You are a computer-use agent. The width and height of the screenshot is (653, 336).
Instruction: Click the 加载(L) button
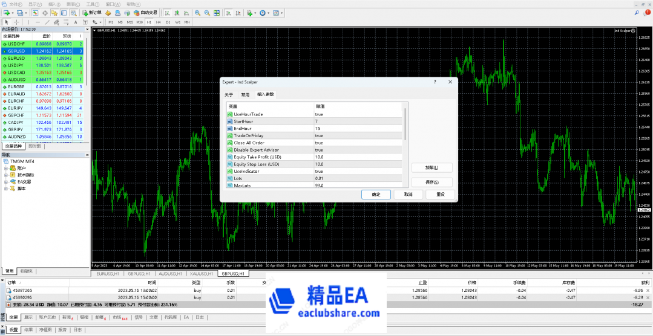[x=432, y=168]
